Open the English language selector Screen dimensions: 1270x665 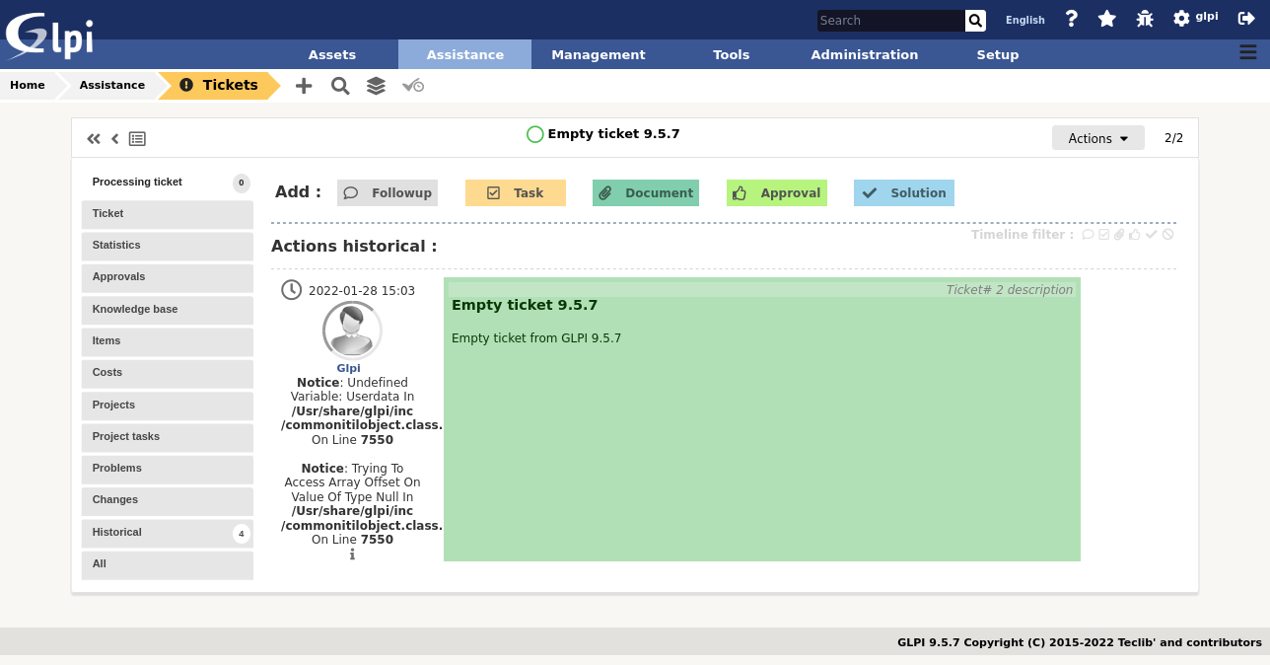[1024, 20]
